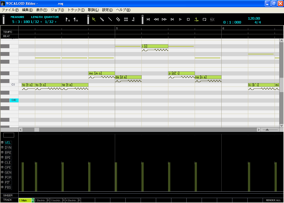The height and width of the screenshot is (203, 284).
Task: Select the pencil draw tool
Action: [102, 19]
